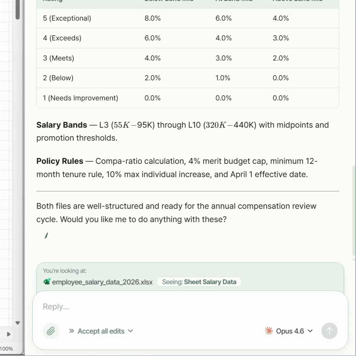Click the double-chevron icon before Accept all edits
Image resolution: width=356 pixels, height=356 pixels.
click(x=71, y=331)
